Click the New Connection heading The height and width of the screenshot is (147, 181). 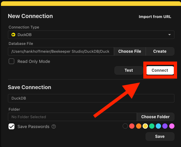click(x=30, y=16)
